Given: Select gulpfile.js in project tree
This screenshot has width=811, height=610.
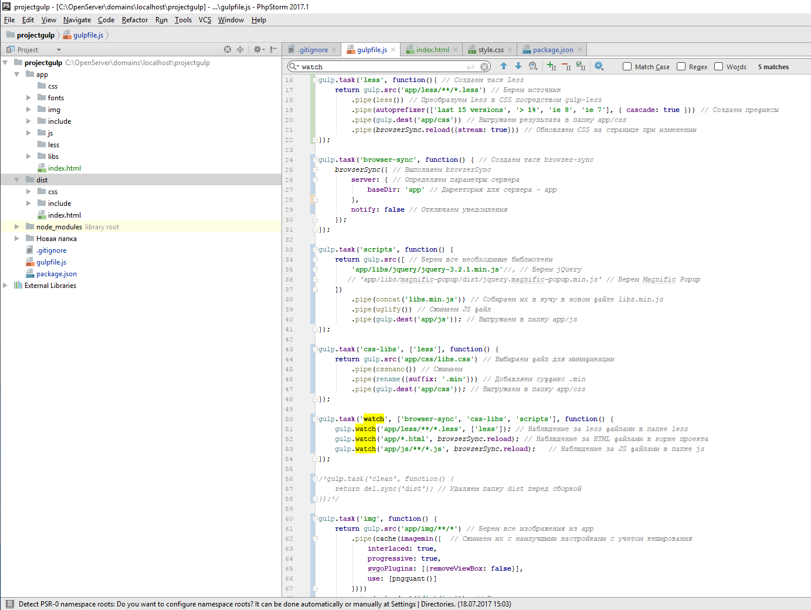Looking at the screenshot, I should coord(51,262).
